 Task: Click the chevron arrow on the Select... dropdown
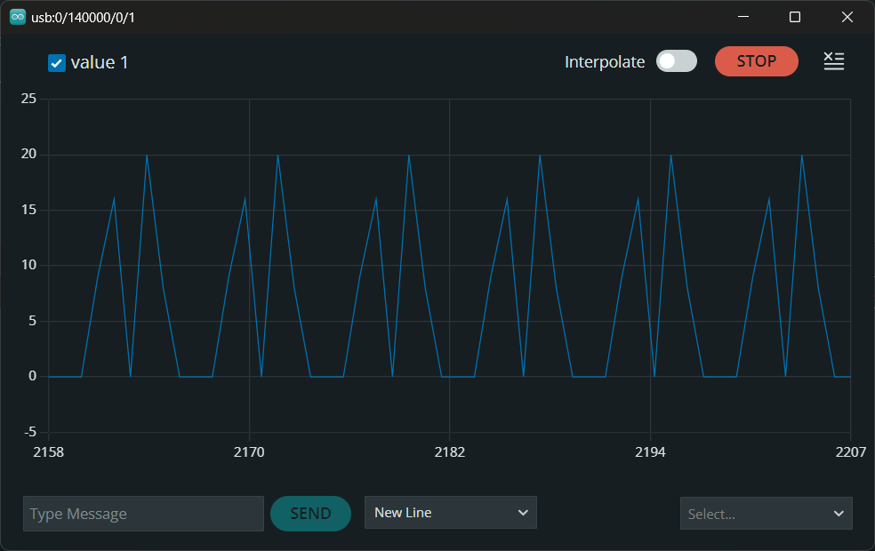(838, 514)
